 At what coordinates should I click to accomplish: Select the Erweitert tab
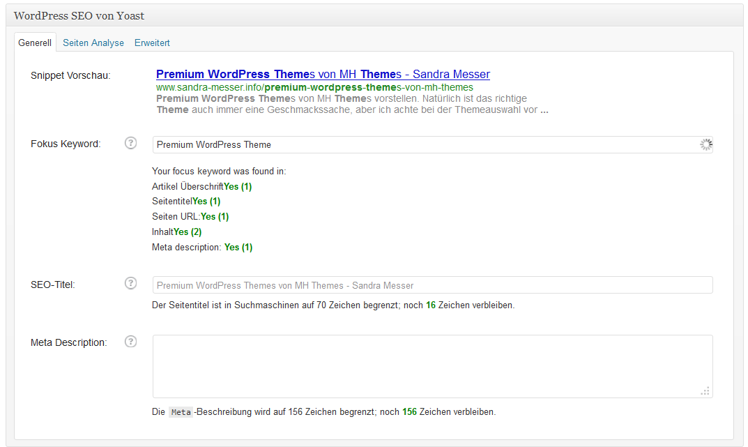152,43
